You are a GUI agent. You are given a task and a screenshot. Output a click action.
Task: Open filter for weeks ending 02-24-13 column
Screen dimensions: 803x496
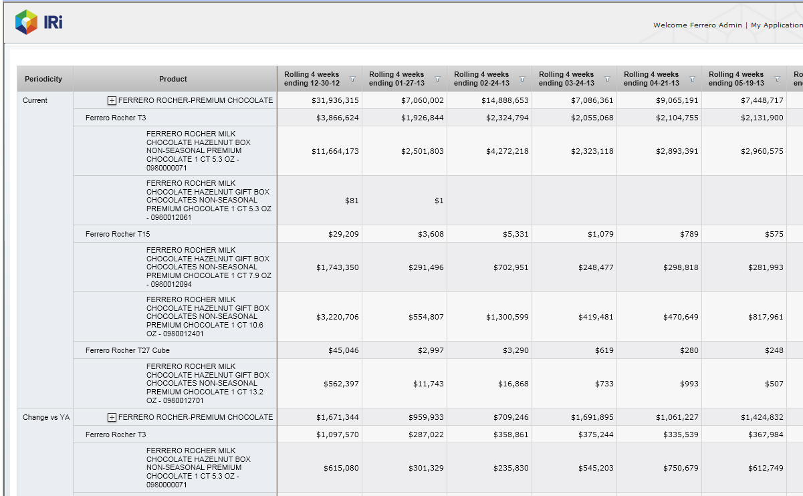tap(522, 79)
